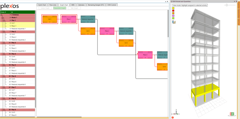
Task: Click the yellow color swatch in legend
Action: 173,8
